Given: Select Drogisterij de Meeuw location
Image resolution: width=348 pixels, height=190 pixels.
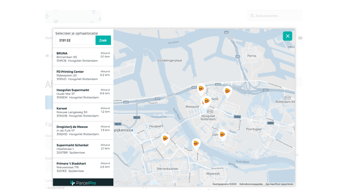Looking at the screenshot, I should pos(83,130).
